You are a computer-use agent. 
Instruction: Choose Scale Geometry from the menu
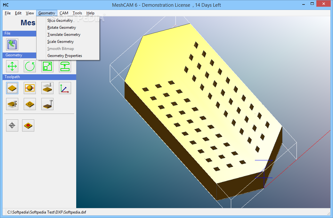(x=68, y=42)
